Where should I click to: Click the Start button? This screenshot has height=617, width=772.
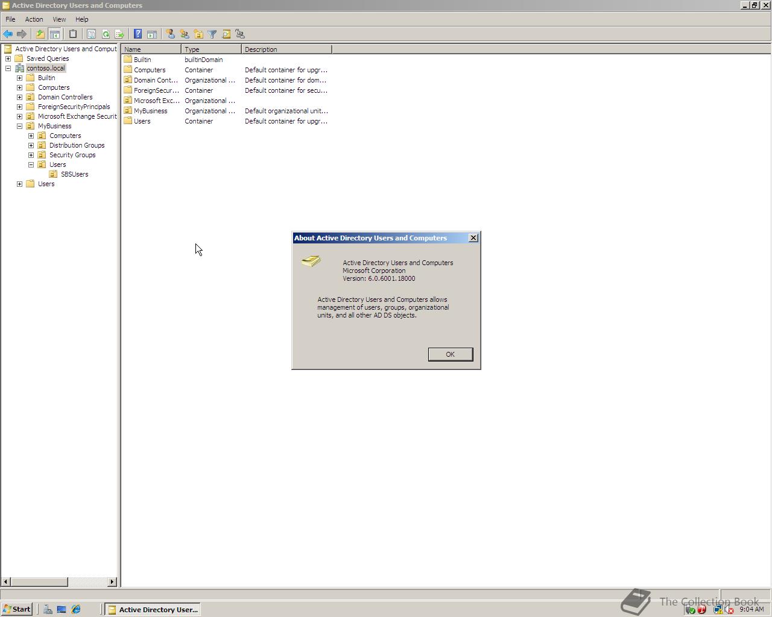click(17, 609)
